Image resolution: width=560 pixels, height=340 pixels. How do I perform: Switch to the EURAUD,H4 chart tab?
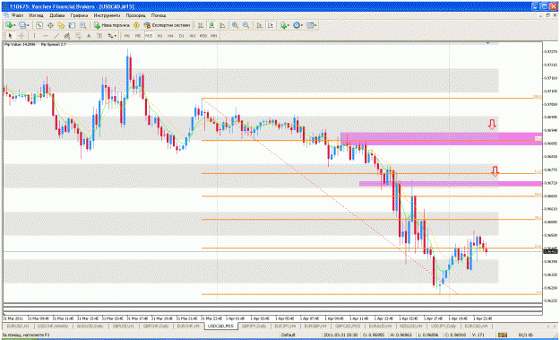381,326
